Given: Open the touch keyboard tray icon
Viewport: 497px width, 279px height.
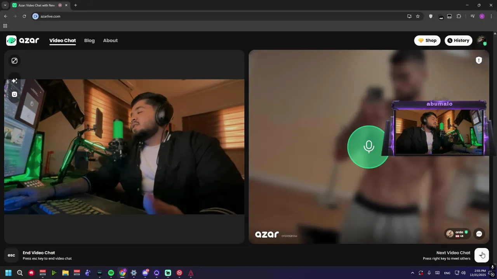Looking at the screenshot, I should [438, 273].
